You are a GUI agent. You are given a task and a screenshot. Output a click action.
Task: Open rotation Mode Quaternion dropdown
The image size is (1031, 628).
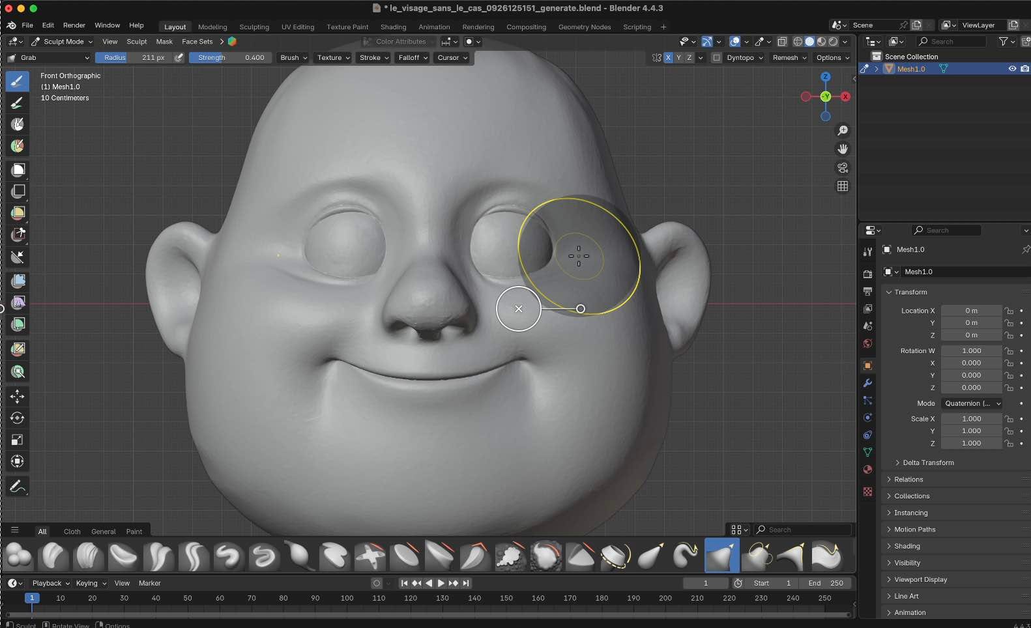(x=972, y=403)
